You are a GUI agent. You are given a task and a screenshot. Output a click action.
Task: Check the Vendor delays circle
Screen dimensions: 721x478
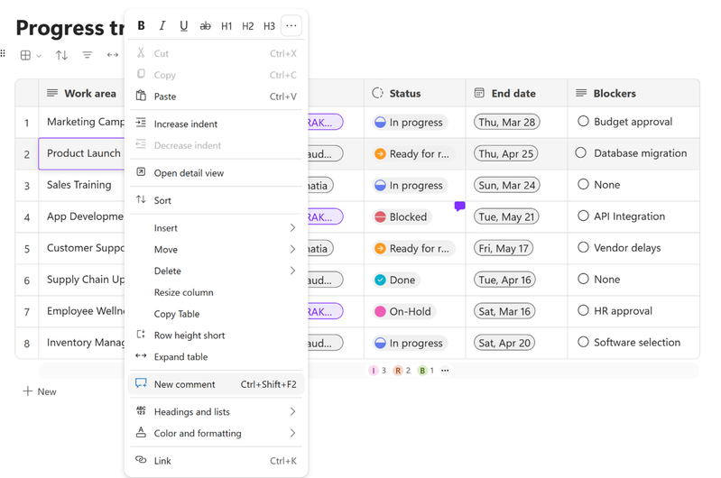click(583, 247)
